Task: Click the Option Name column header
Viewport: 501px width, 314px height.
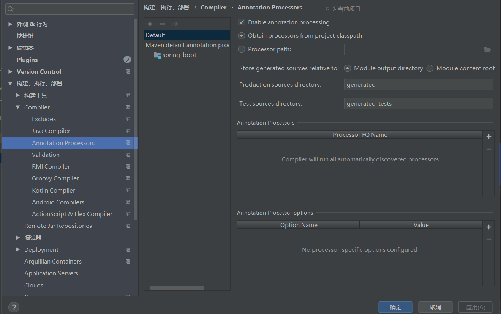Action: (299, 225)
